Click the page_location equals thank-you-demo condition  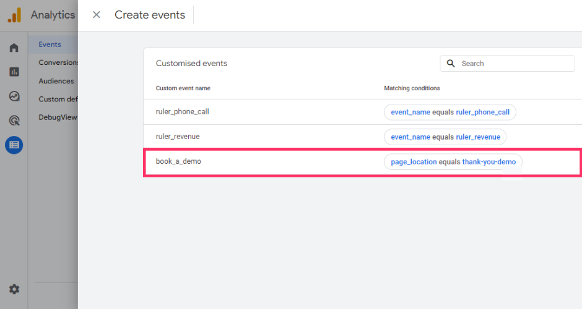pyautogui.click(x=453, y=162)
